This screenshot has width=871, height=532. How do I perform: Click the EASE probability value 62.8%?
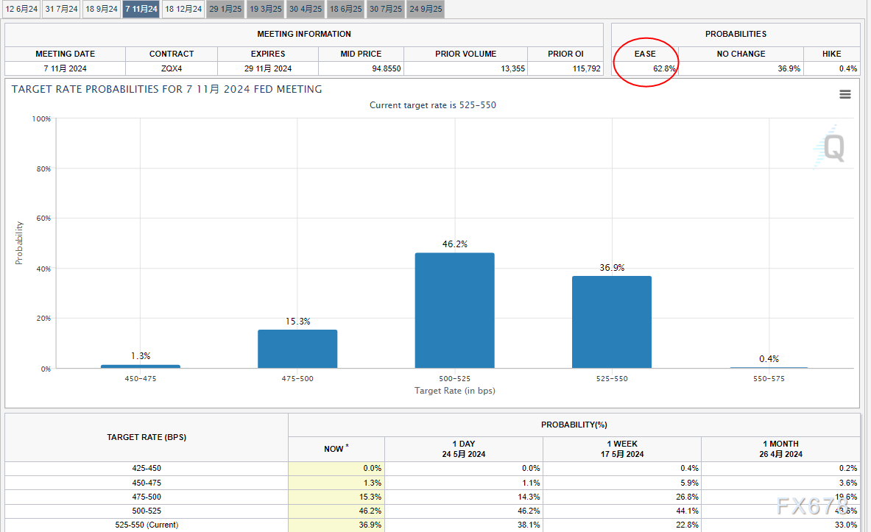coord(664,68)
